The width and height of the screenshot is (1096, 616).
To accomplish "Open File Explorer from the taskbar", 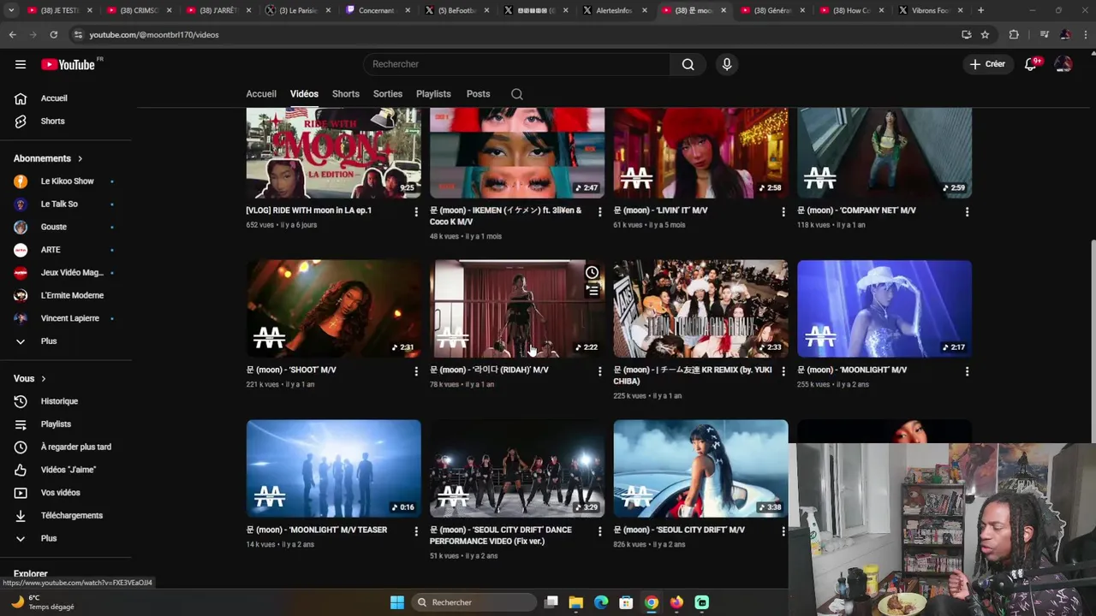I will [x=576, y=602].
